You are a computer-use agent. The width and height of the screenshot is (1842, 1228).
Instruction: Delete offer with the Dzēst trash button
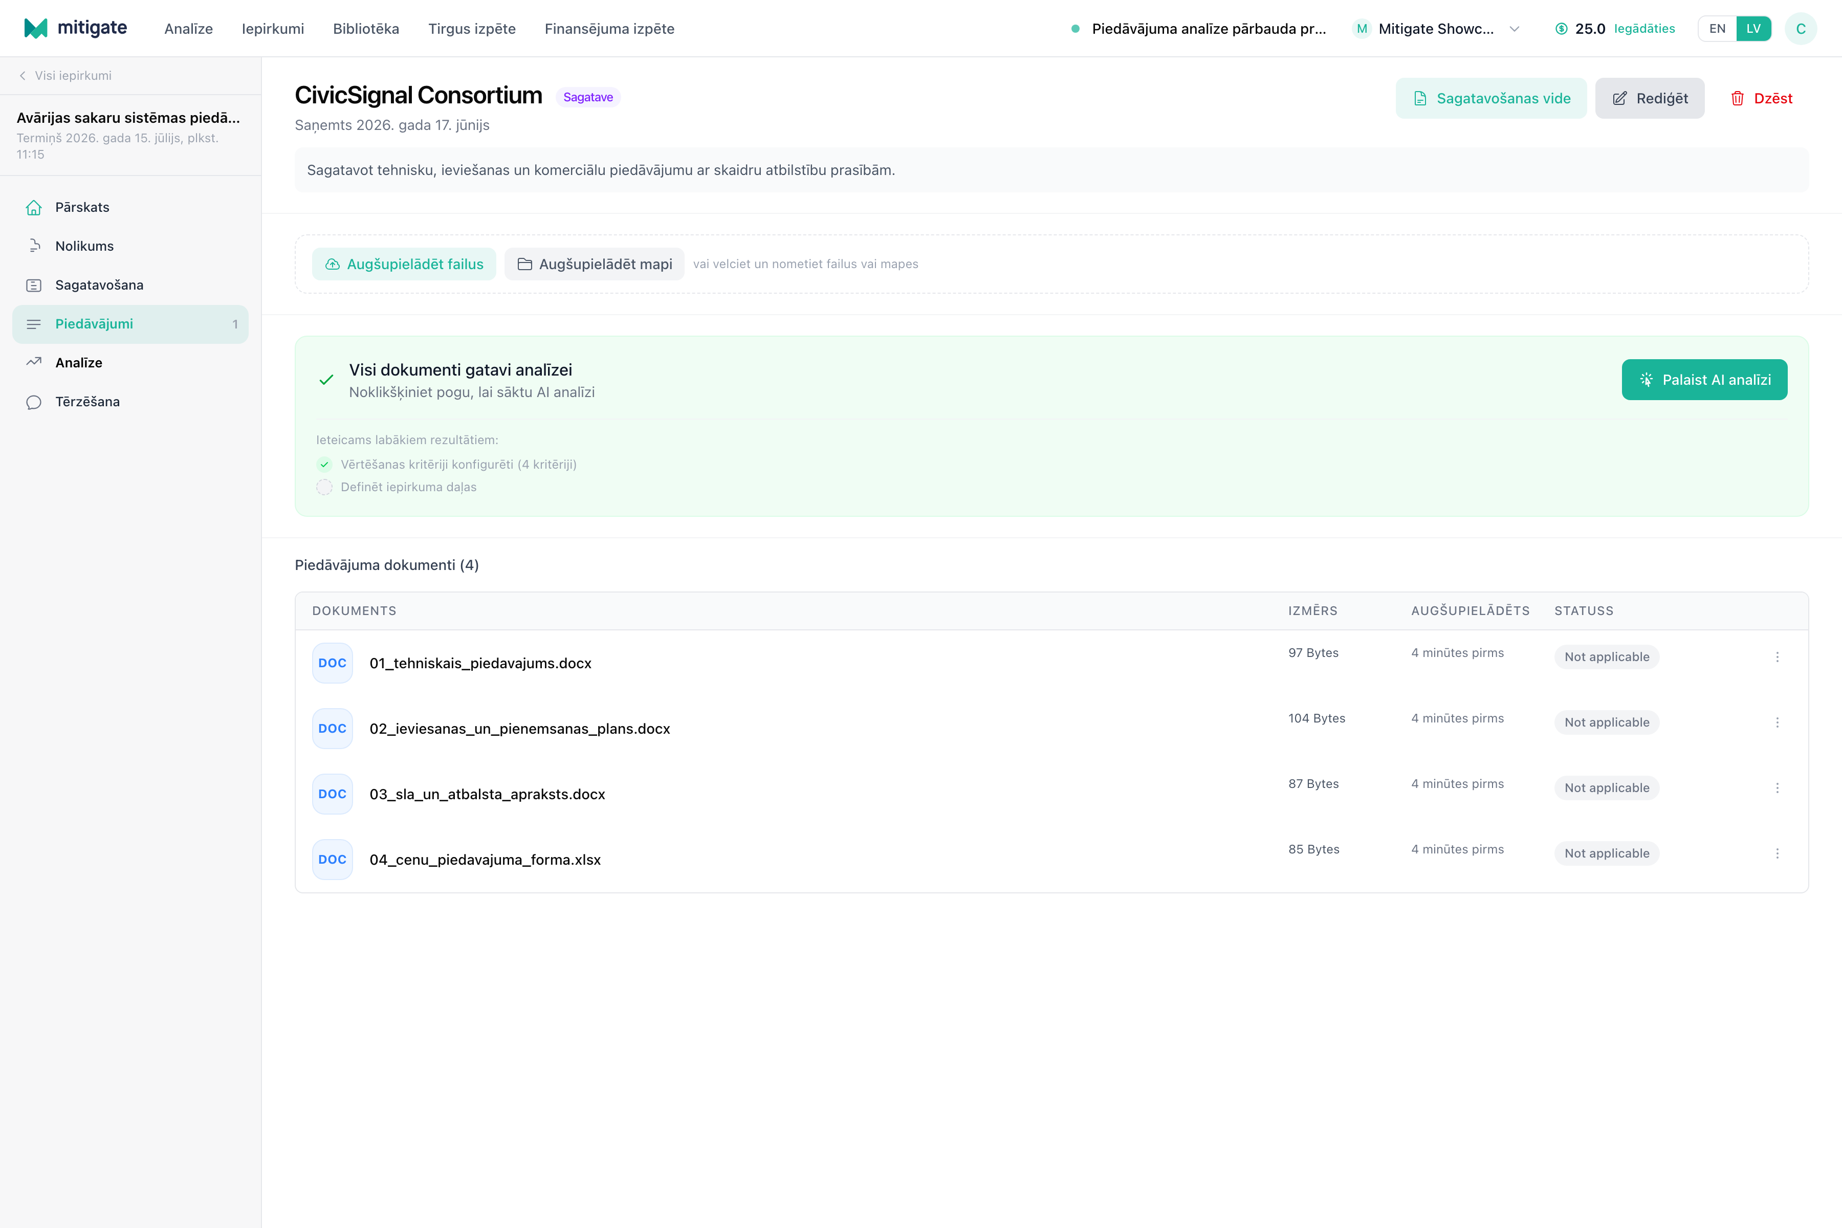[1761, 99]
